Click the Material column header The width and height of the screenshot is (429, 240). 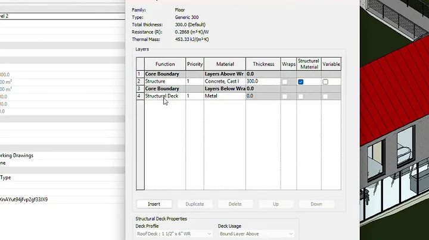click(x=225, y=64)
